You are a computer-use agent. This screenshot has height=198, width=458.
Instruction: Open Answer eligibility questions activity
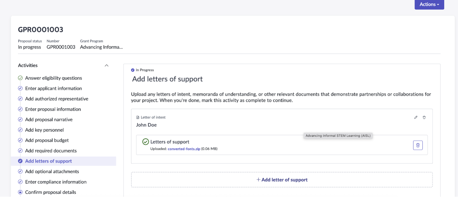point(53,78)
